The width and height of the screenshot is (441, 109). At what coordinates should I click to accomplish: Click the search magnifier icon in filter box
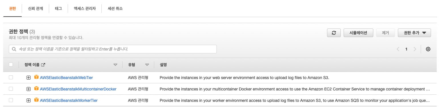[x=14, y=49]
